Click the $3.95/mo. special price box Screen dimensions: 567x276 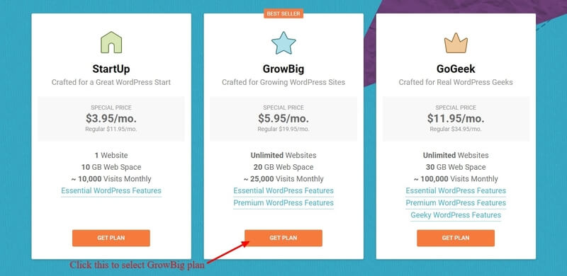111,119
